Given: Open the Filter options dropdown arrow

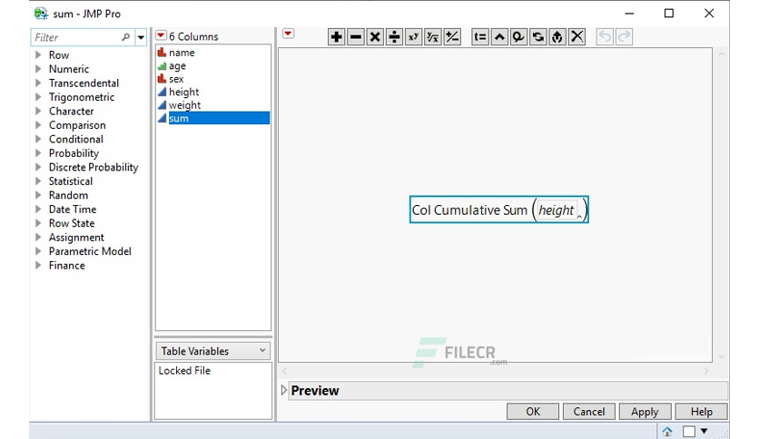Looking at the screenshot, I should (141, 37).
